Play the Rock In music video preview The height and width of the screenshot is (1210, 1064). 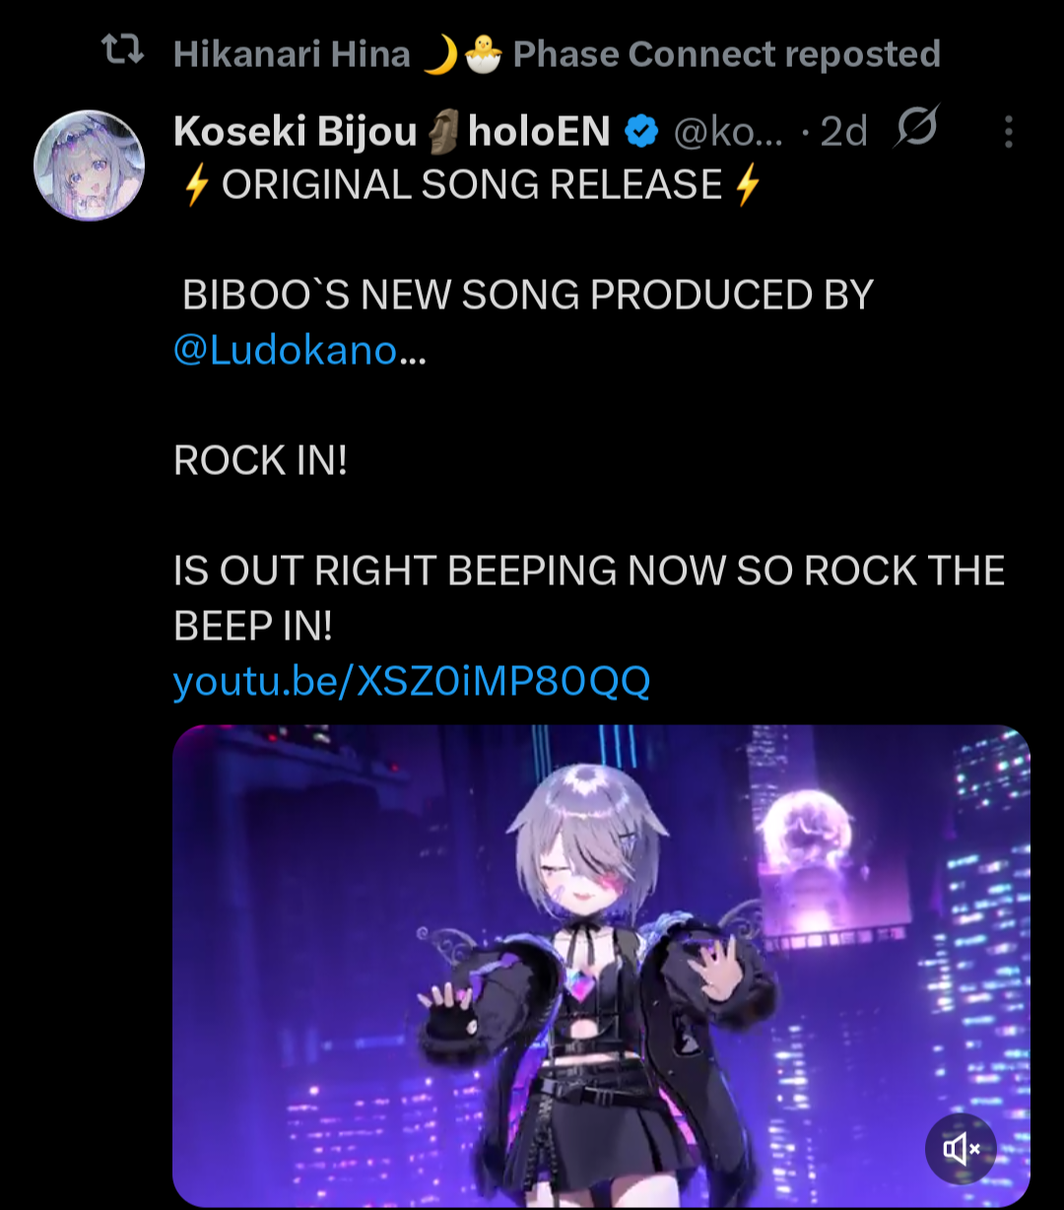coord(601,967)
